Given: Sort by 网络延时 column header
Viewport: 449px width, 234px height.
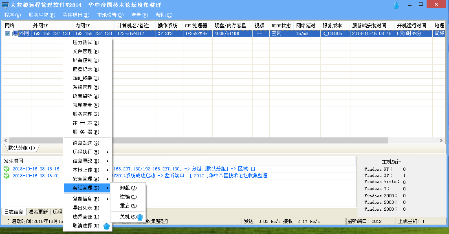Looking at the screenshot, I should [x=307, y=26].
